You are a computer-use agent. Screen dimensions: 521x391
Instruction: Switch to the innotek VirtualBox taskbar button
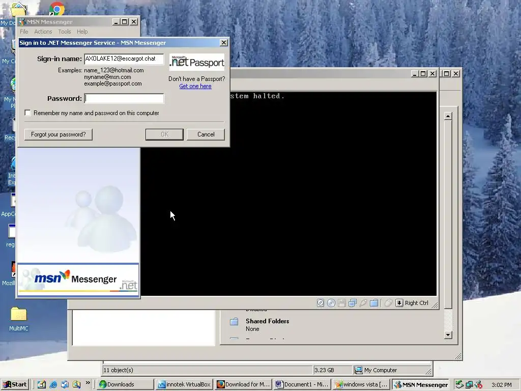(x=185, y=384)
